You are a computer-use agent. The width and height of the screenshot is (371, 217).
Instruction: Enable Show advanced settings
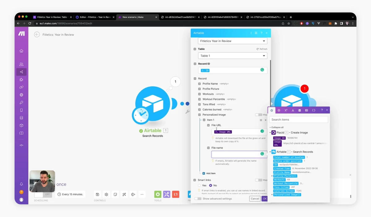pos(198,199)
